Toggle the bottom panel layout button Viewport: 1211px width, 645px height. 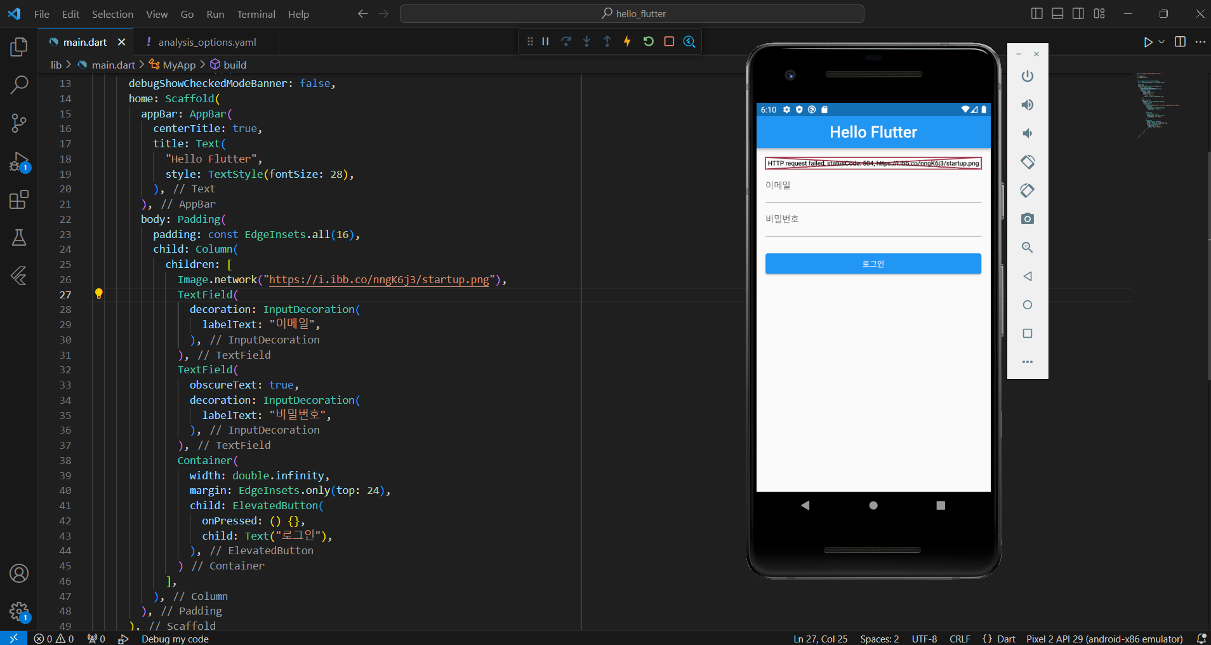point(1057,13)
